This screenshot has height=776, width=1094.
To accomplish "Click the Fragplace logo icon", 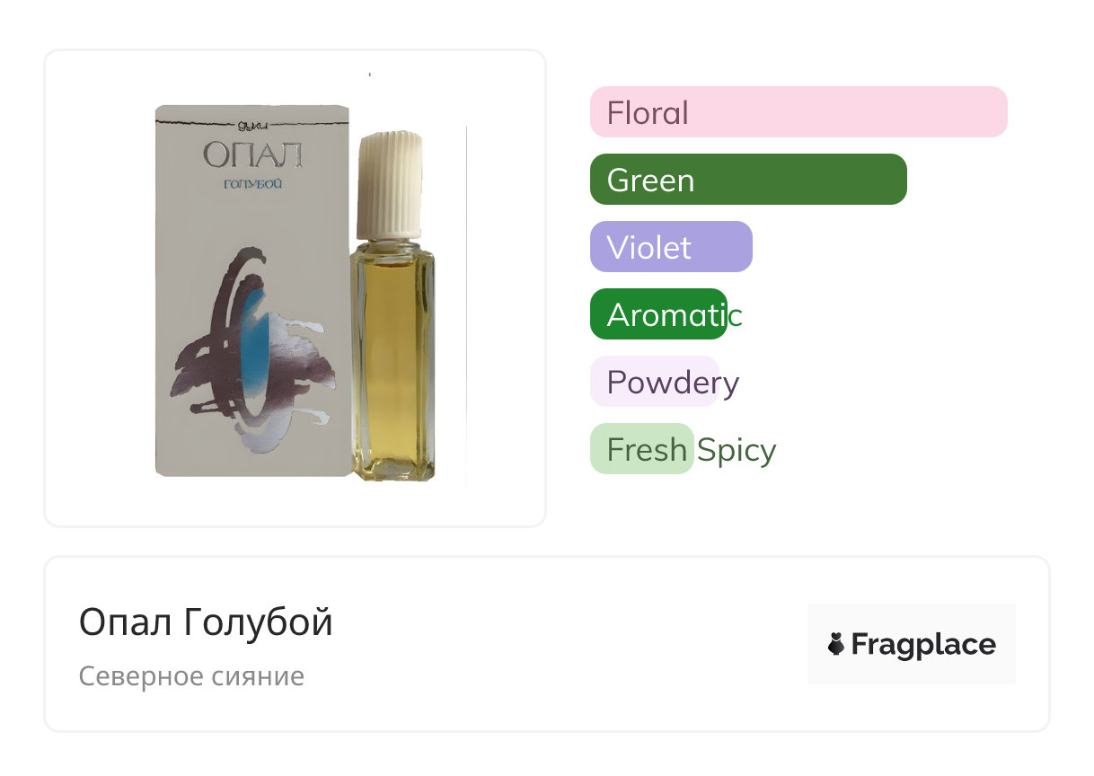I will pyautogui.click(x=836, y=644).
